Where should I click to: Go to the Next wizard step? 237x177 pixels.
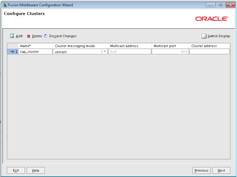point(221,170)
